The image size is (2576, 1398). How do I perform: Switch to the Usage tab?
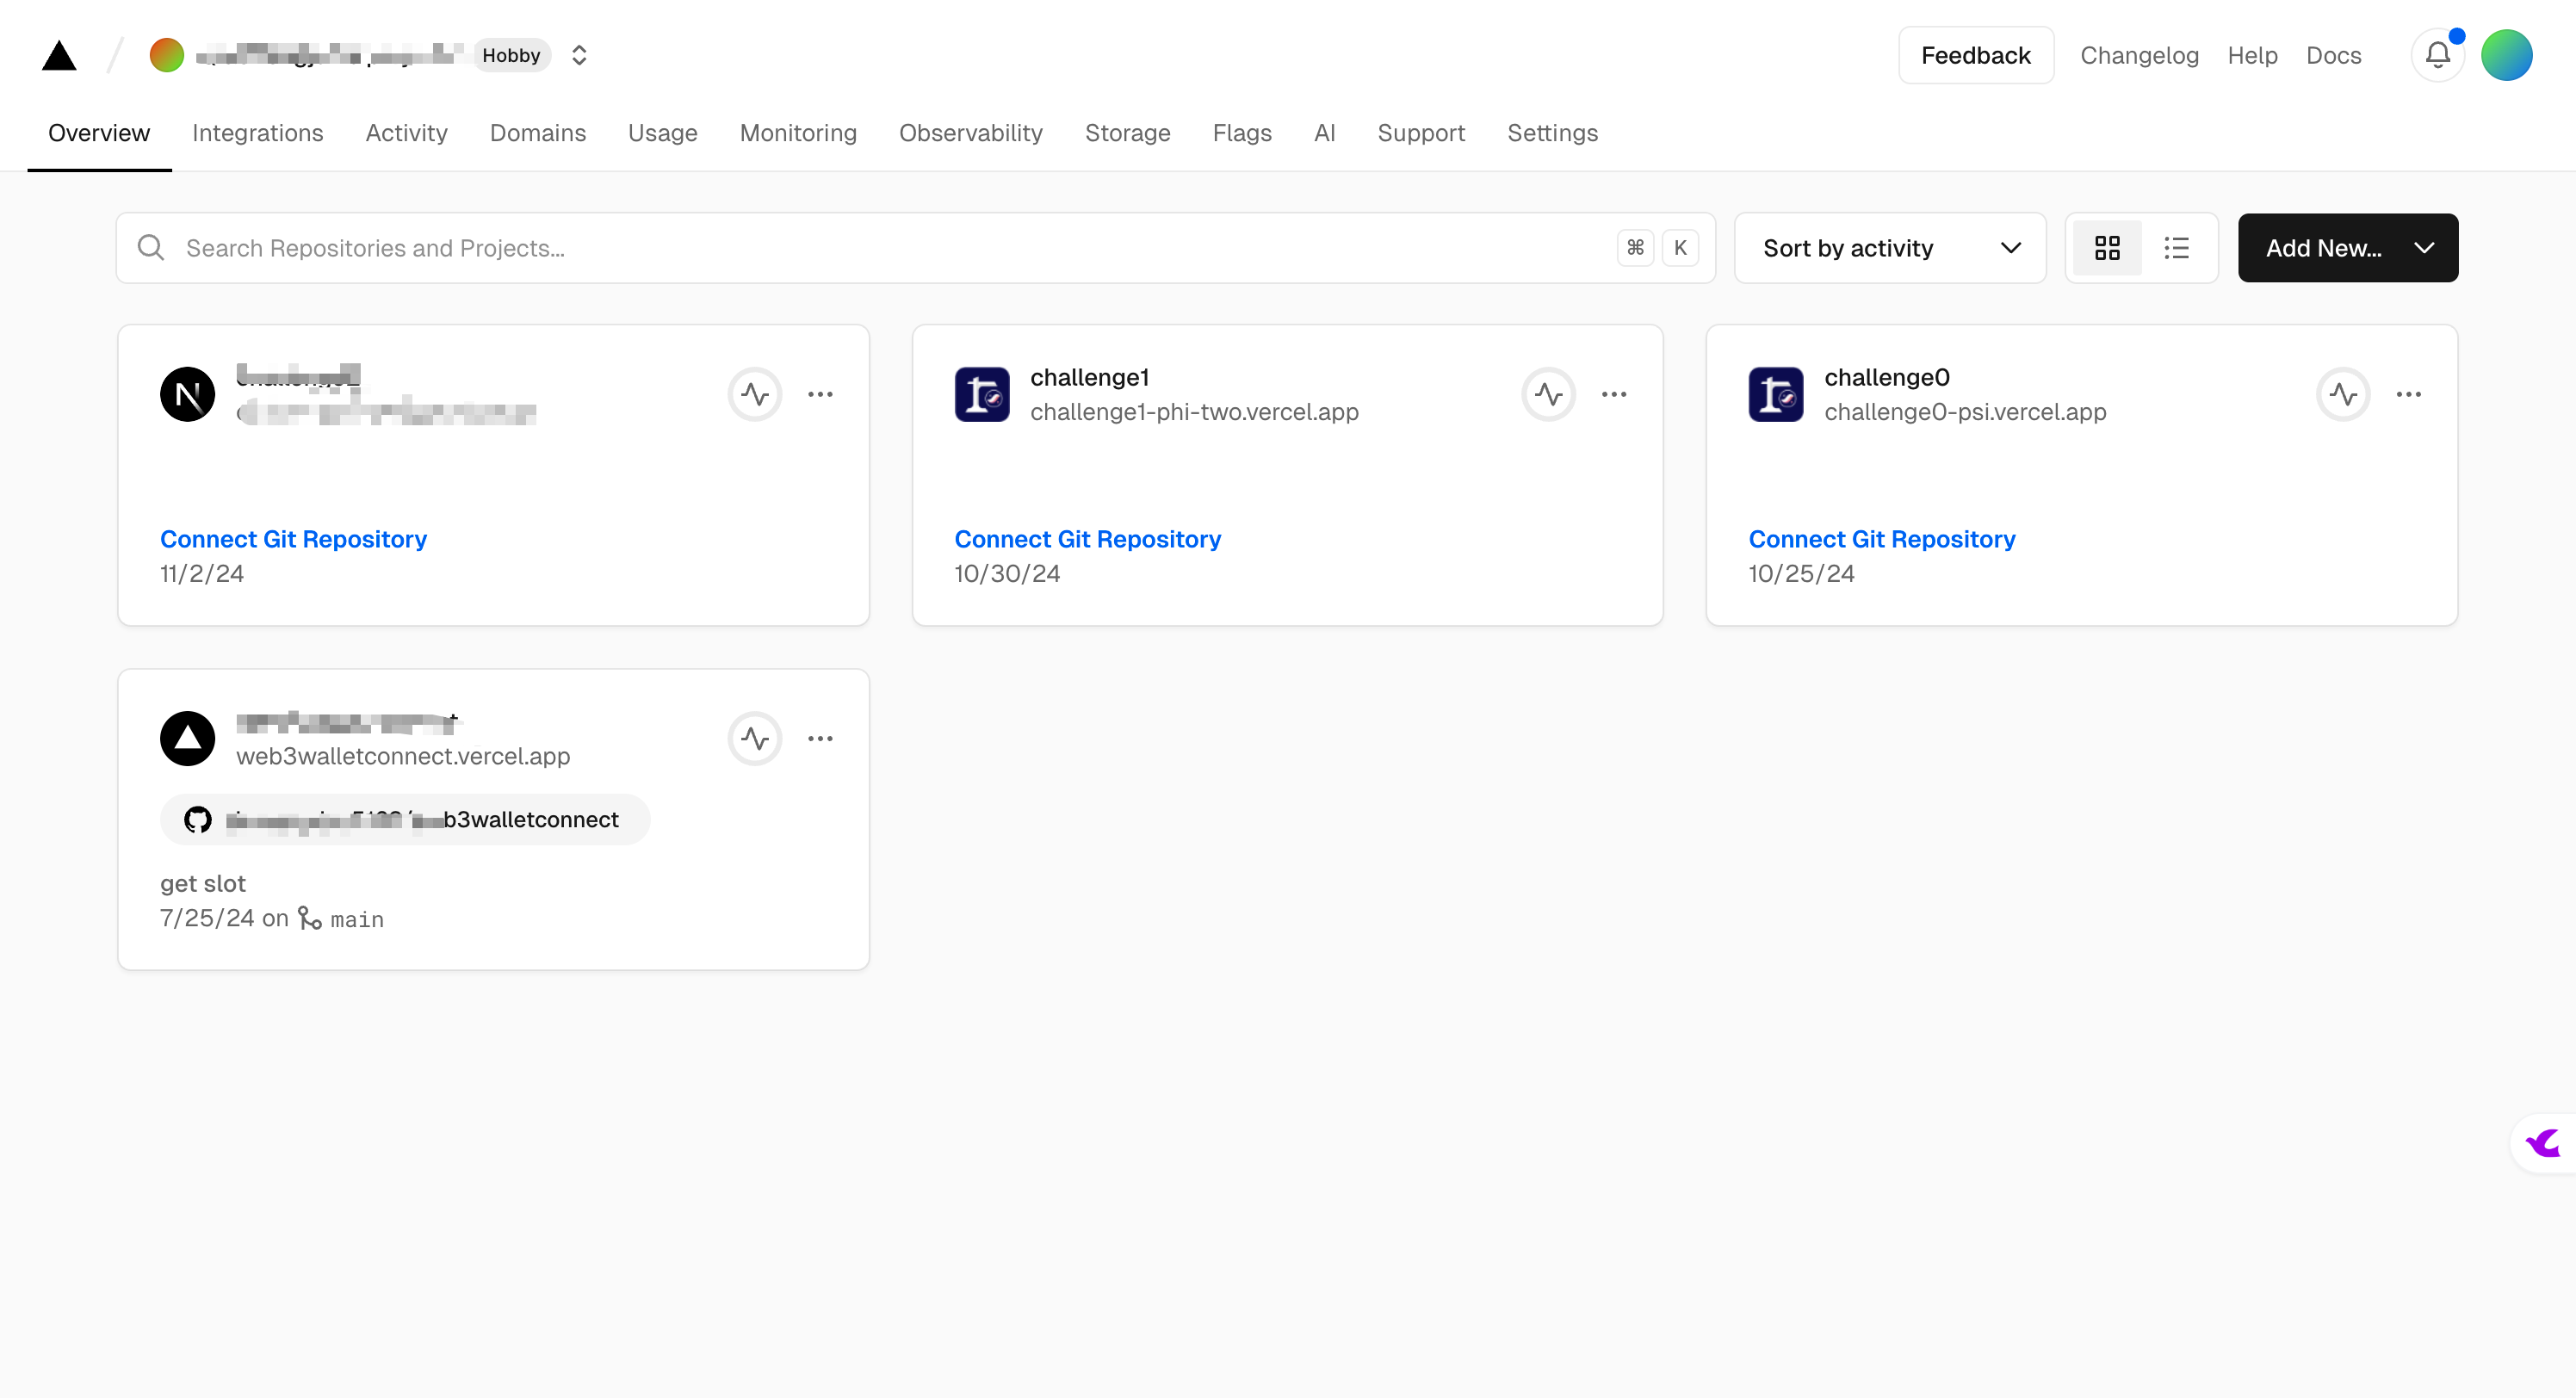[x=662, y=133]
